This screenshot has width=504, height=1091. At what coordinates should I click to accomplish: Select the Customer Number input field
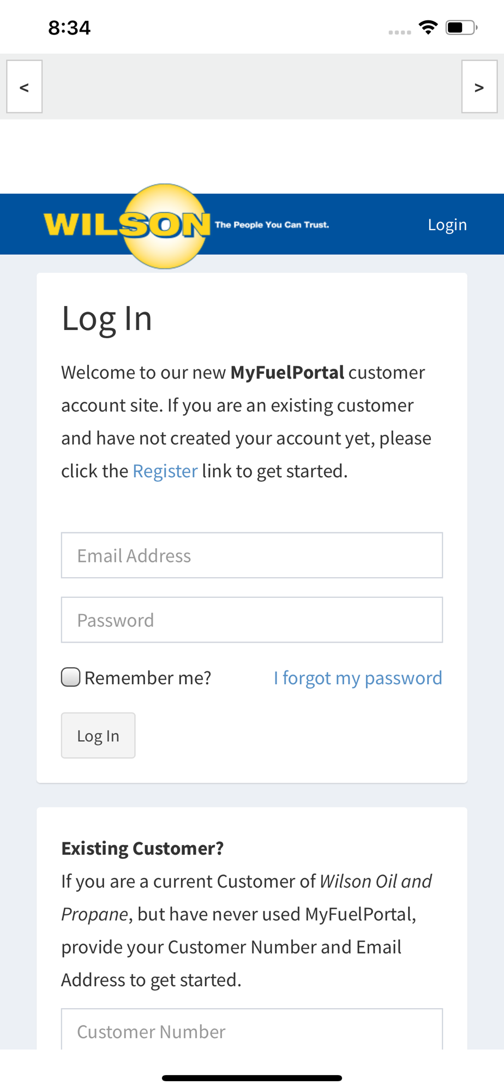click(252, 1031)
